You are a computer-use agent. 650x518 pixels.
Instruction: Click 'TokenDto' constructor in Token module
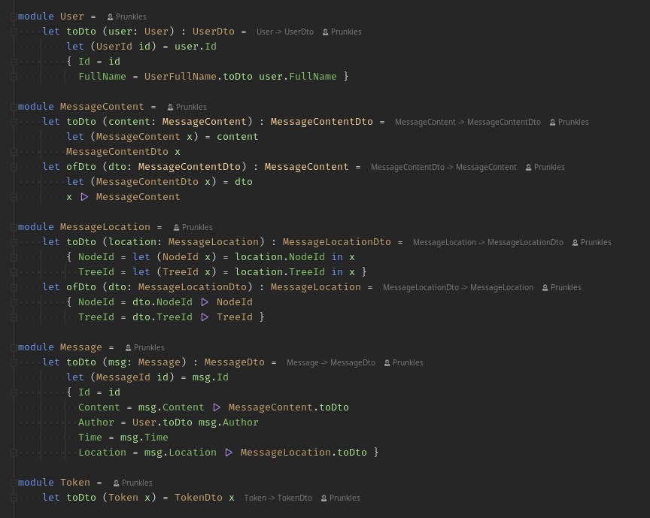coord(198,498)
